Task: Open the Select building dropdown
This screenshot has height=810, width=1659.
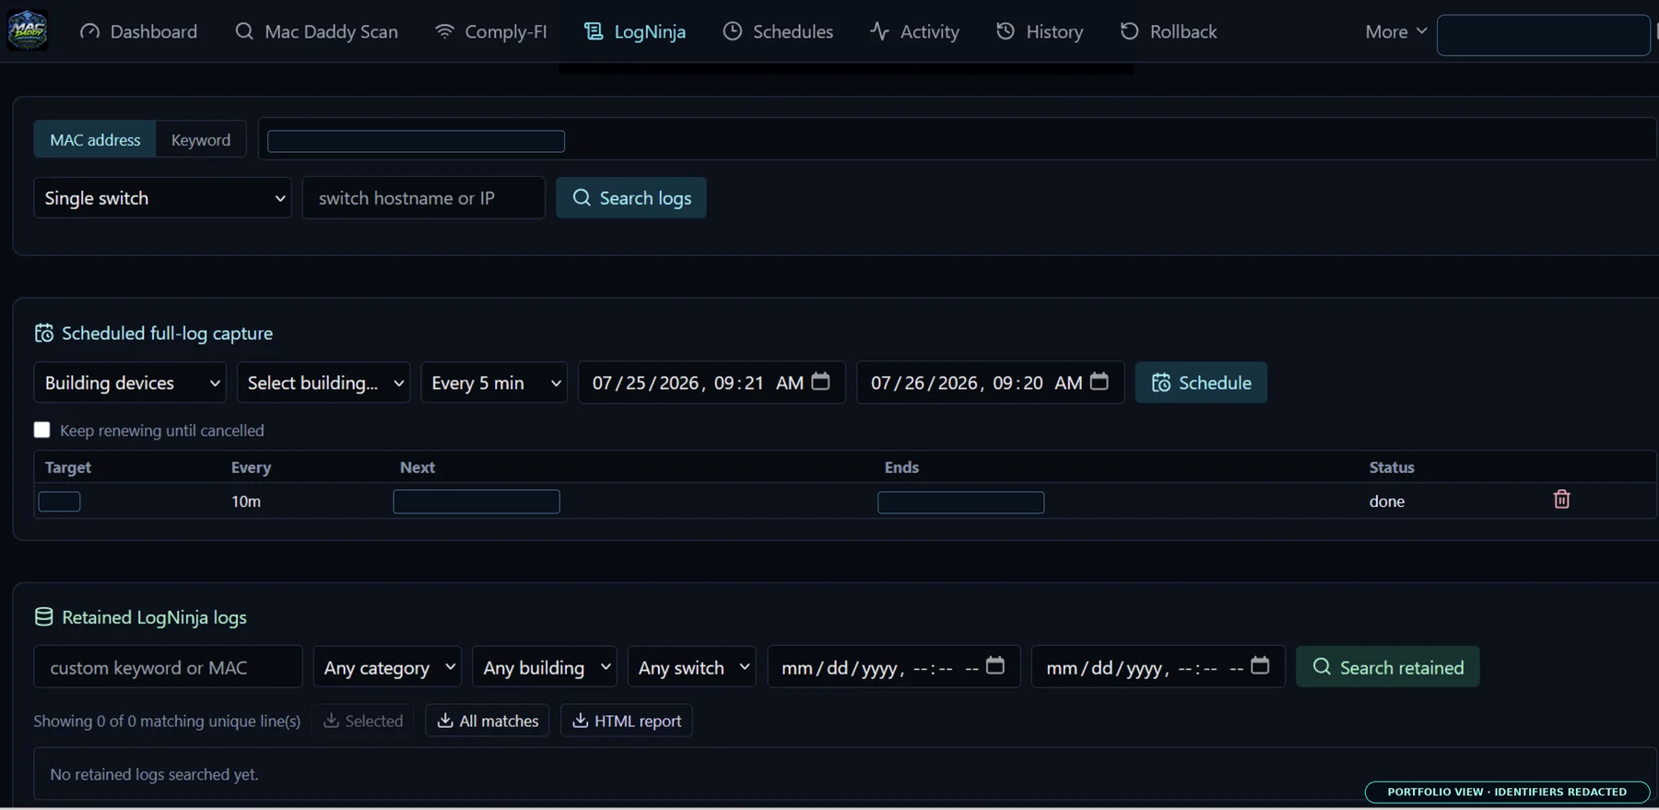Action: (x=324, y=382)
